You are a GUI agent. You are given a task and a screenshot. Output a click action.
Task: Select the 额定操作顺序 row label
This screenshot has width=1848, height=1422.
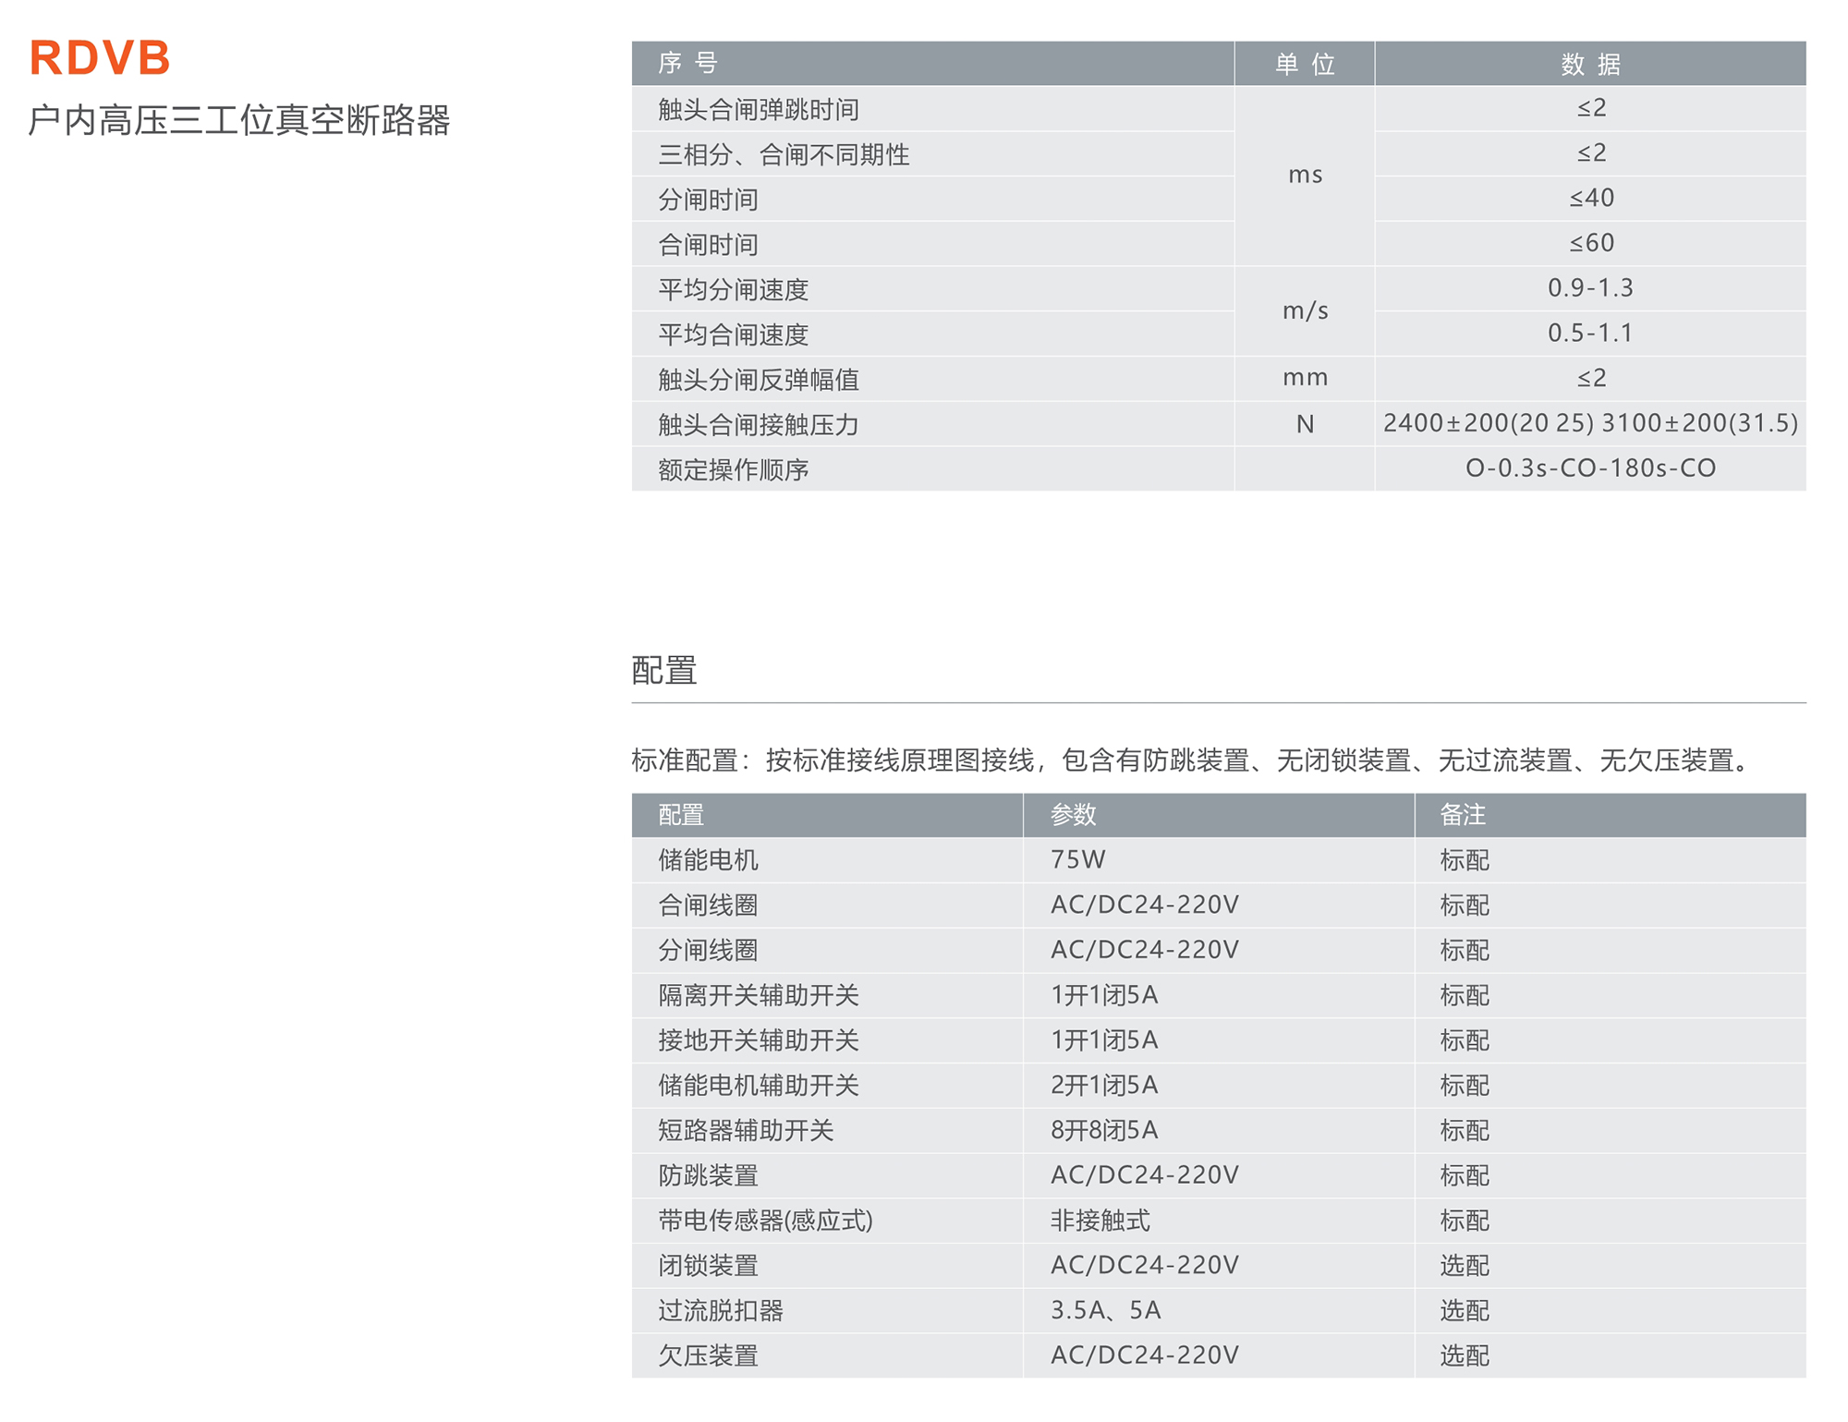(733, 469)
